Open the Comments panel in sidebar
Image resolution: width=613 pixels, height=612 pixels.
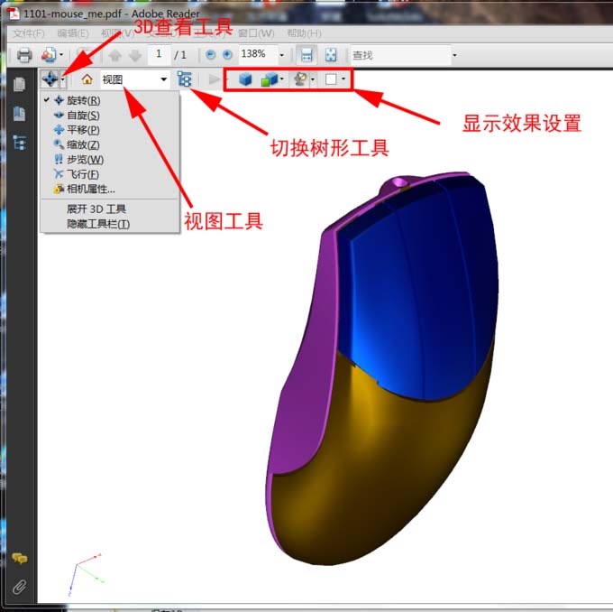[x=19, y=559]
